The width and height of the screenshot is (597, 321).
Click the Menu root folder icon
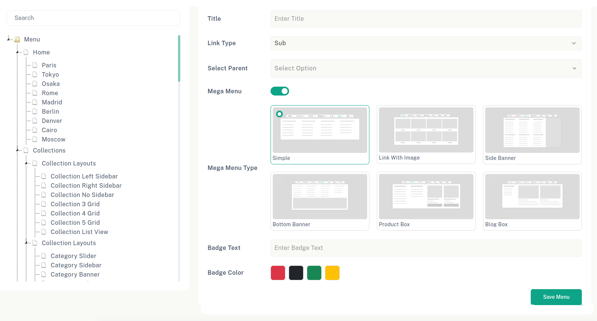pyautogui.click(x=17, y=40)
